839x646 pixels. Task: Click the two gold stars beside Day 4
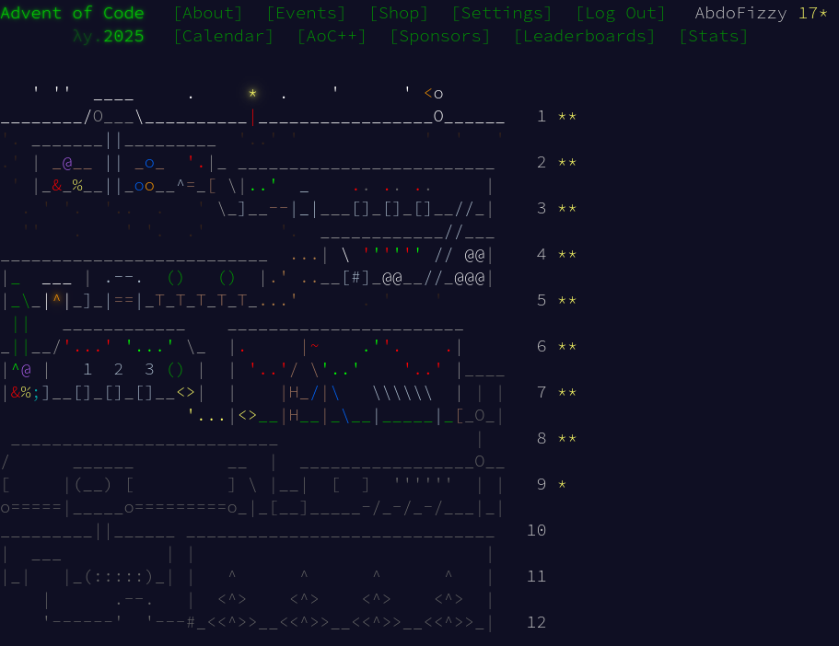coord(567,254)
